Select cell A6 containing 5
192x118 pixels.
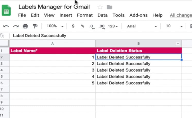click(x=53, y=83)
